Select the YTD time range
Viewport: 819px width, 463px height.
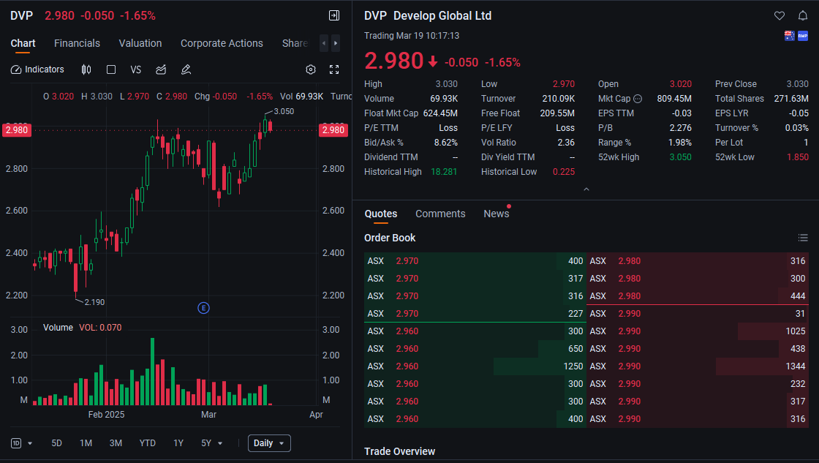click(x=148, y=443)
